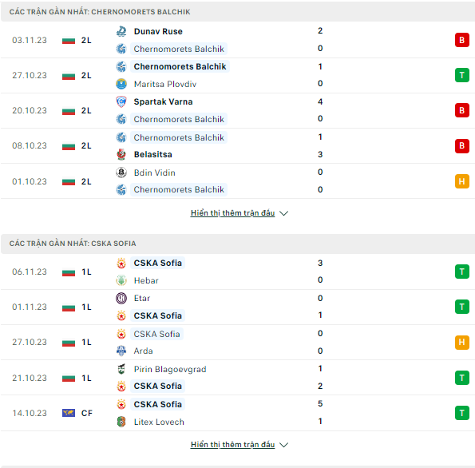Click the Dunav Ruse team logo

[121, 31]
